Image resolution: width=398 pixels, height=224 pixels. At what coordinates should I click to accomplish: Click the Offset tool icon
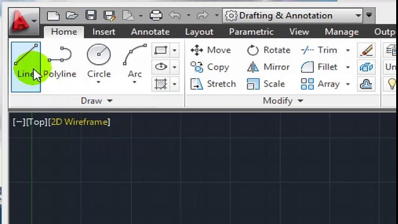click(366, 84)
